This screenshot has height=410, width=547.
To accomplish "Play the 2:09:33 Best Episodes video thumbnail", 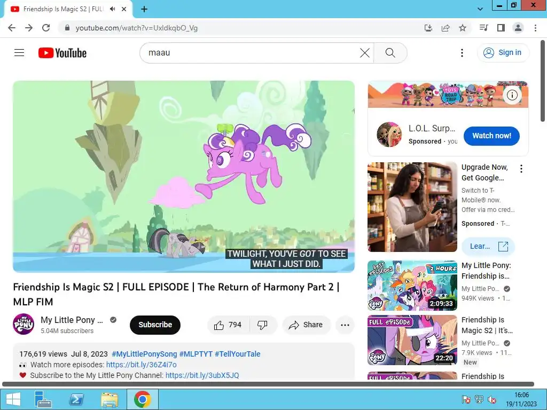I will [x=412, y=286].
